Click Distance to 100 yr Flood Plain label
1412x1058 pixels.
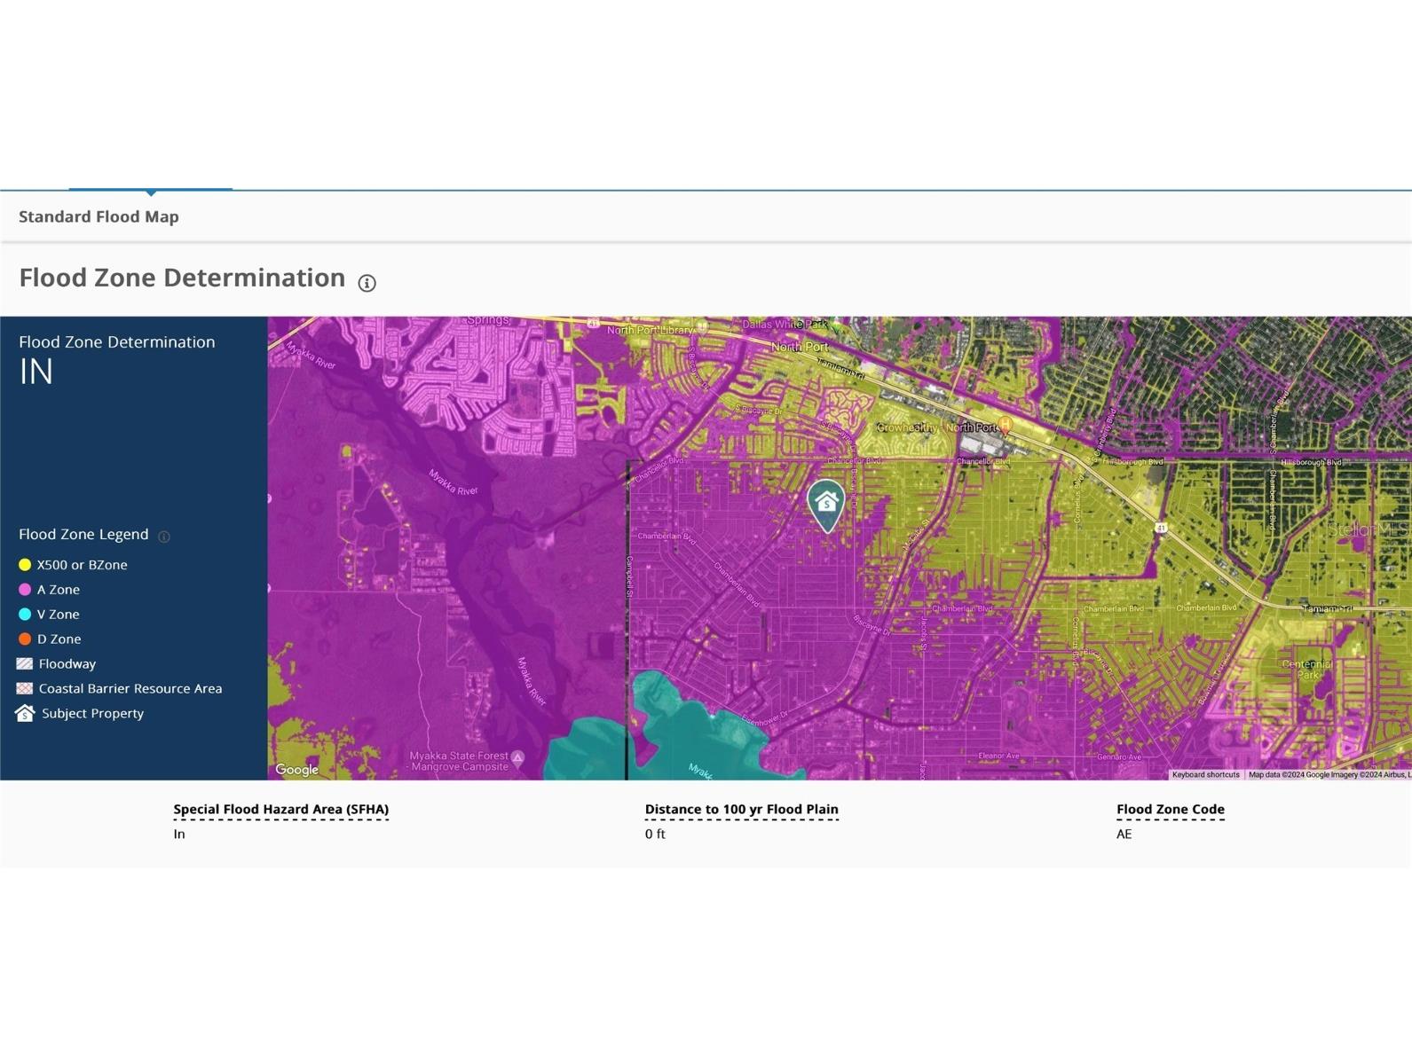pyautogui.click(x=741, y=809)
